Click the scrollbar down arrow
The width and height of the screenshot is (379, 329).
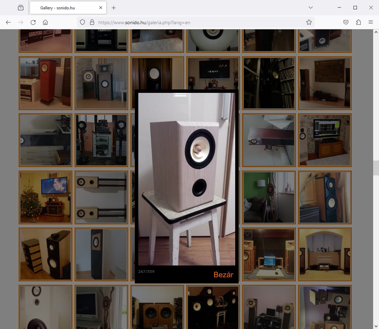pyautogui.click(x=376, y=326)
